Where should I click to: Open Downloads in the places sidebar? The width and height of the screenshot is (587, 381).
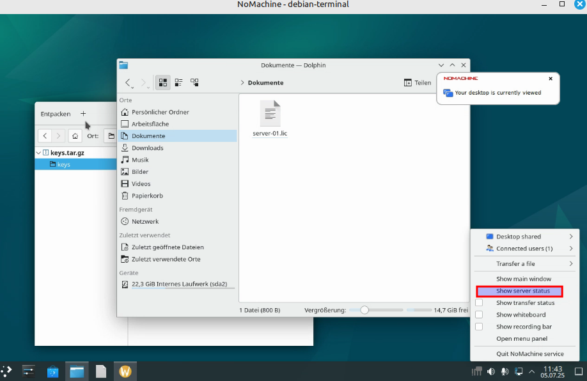(x=147, y=148)
